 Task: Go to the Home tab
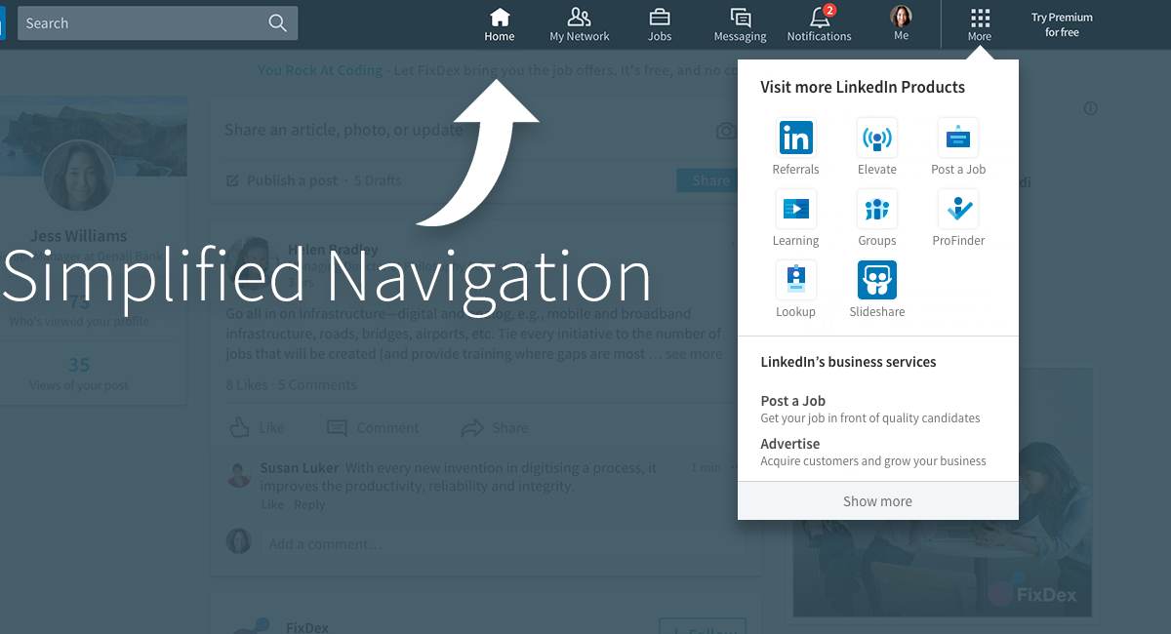click(499, 25)
